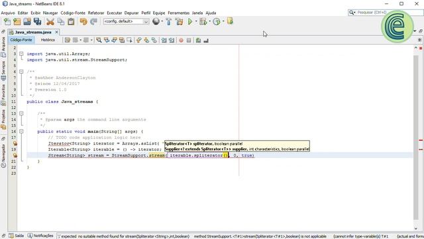Open the Ferramentas menu
The image size is (424, 239).
(x=178, y=13)
